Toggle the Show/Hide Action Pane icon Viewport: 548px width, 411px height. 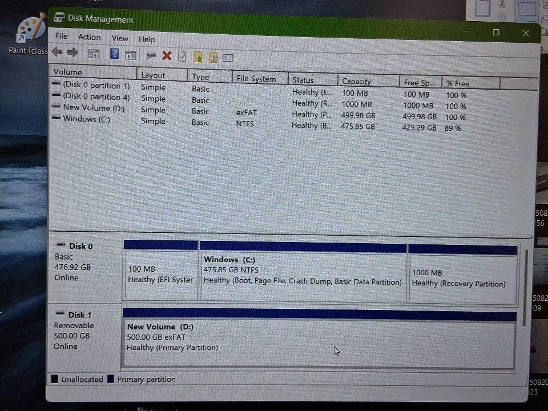[130, 55]
